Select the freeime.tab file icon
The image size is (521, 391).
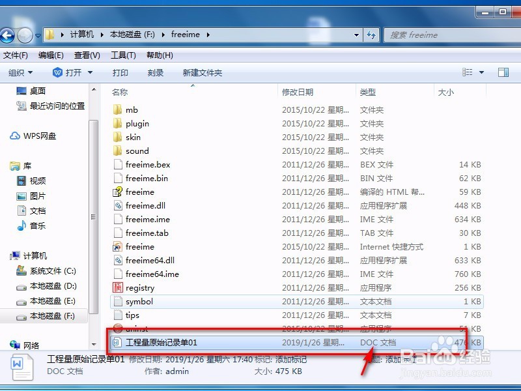tap(118, 233)
